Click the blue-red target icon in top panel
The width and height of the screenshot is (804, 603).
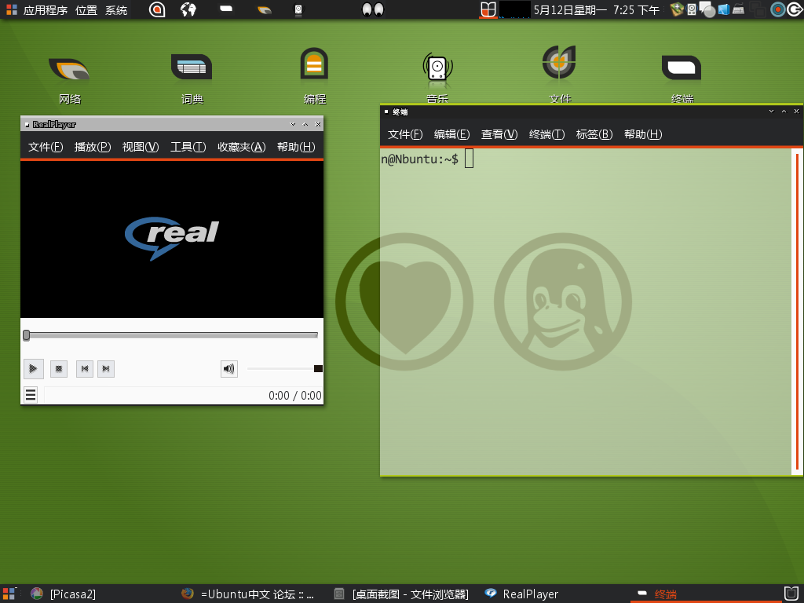click(777, 9)
